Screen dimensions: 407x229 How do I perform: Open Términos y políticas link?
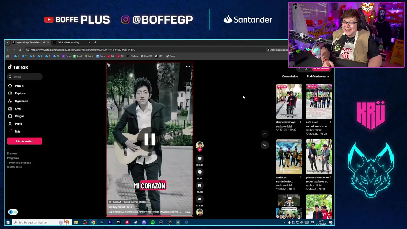(x=19, y=163)
